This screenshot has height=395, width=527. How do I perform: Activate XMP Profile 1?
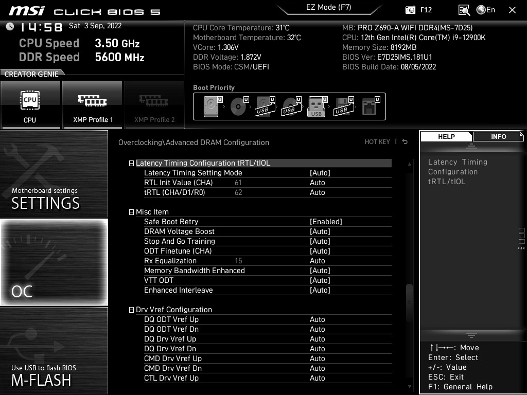pos(93,104)
